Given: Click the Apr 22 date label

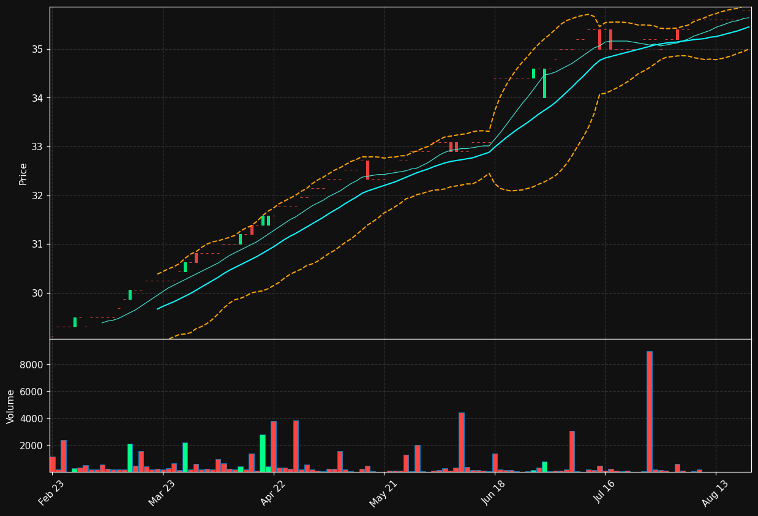Looking at the screenshot, I should coord(272,493).
